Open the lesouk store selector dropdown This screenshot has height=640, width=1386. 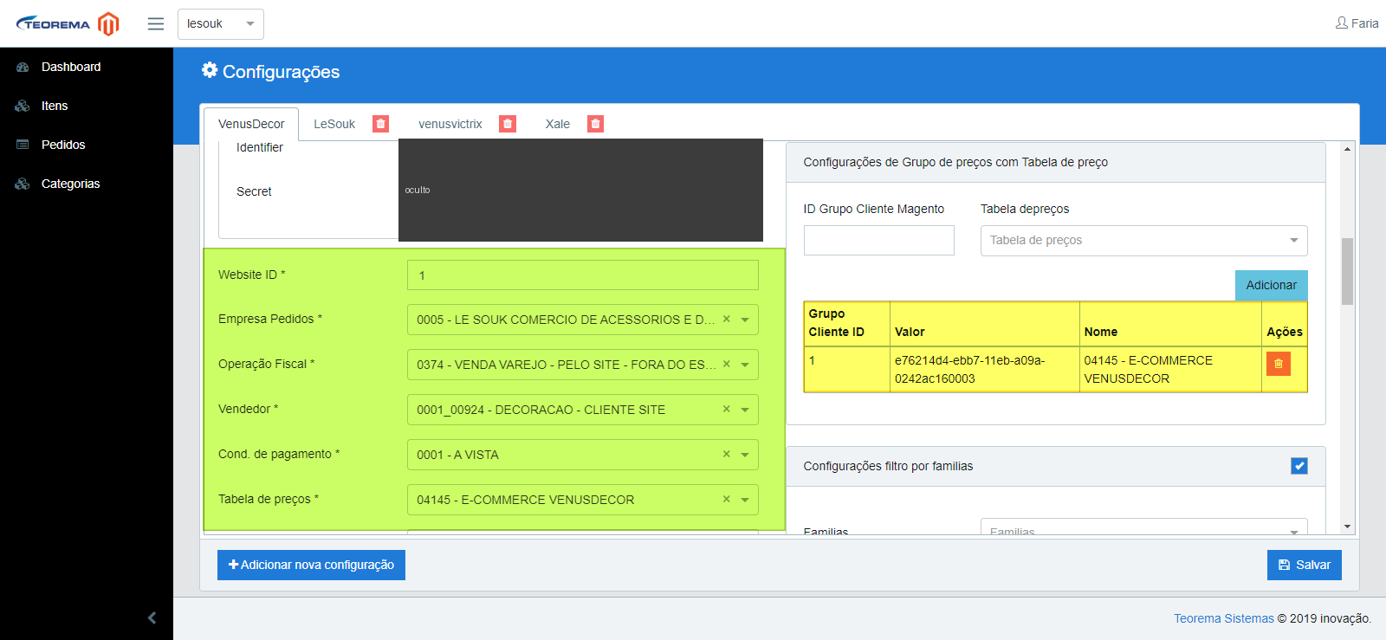[x=221, y=24]
